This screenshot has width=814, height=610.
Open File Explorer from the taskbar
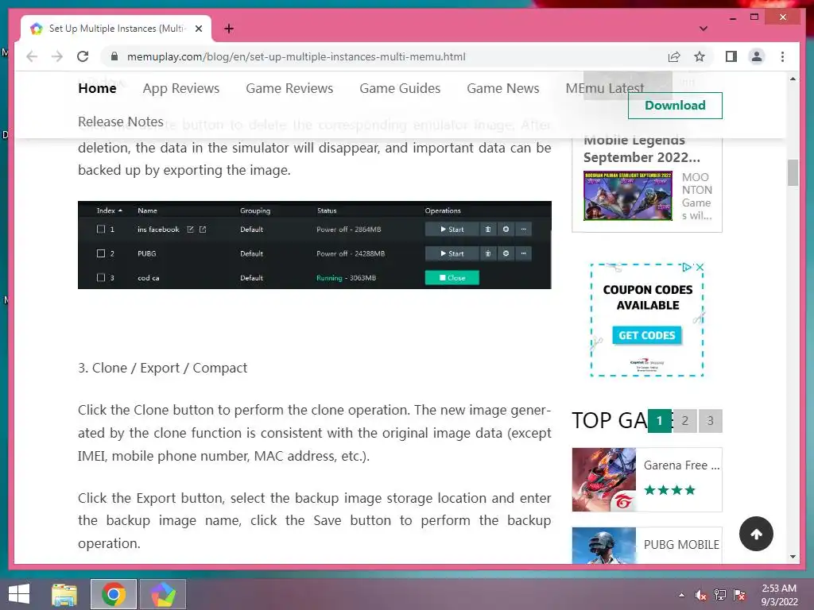coord(64,594)
